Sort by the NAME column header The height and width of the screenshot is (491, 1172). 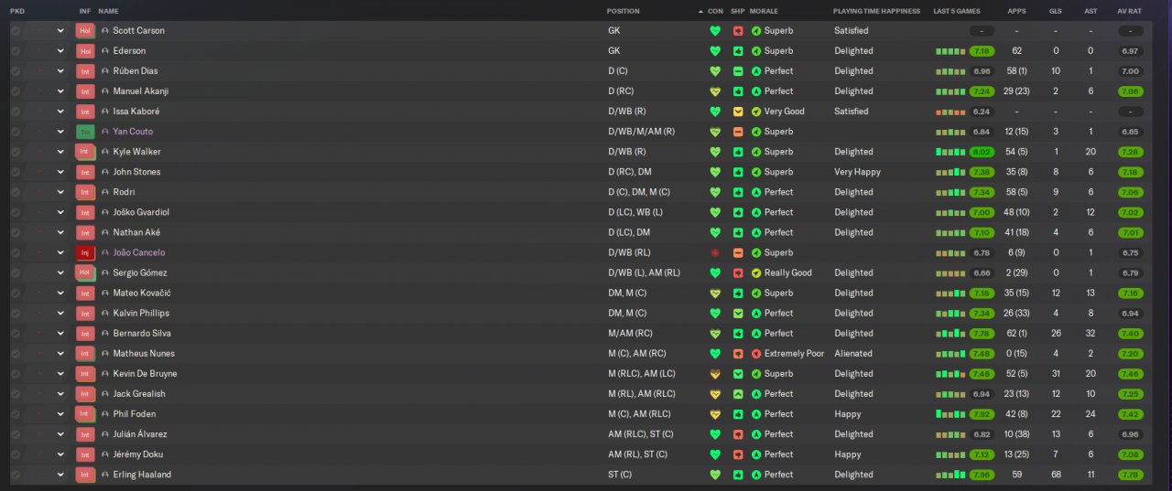(x=108, y=11)
